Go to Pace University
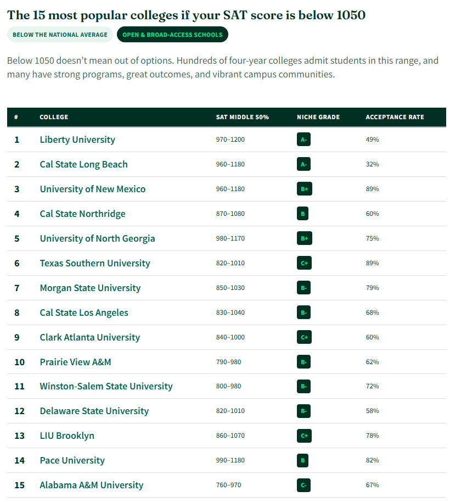Screen dimensions: 450x502 click(72, 460)
